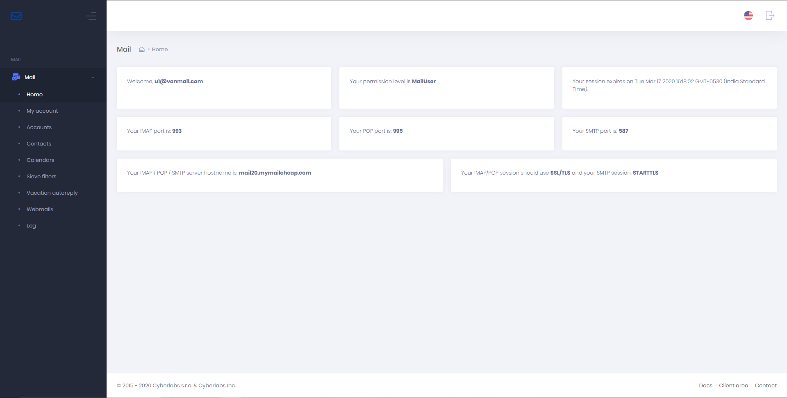
Task: Click the blue envelope logo icon
Action: pyautogui.click(x=16, y=16)
